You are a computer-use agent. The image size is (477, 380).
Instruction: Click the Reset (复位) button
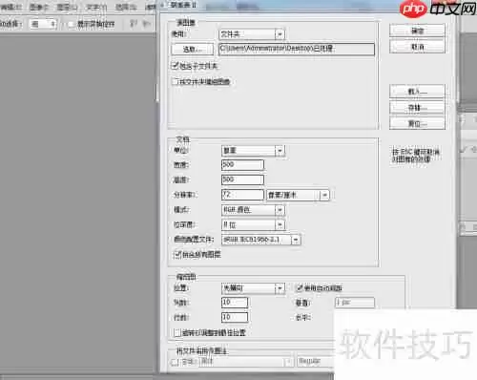pos(417,123)
